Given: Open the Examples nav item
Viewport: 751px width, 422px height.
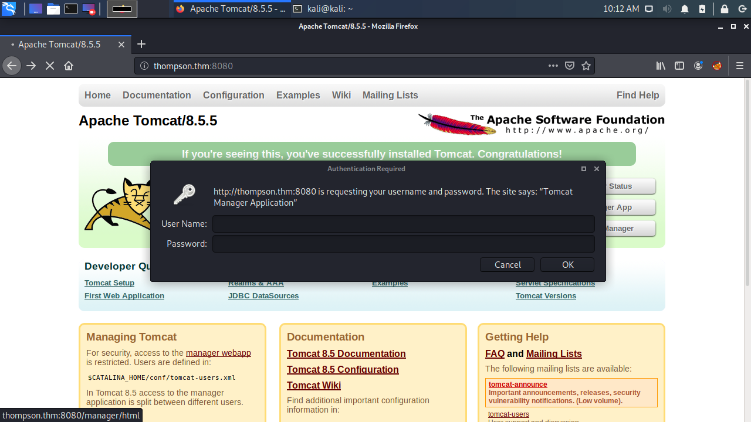Looking at the screenshot, I should pyautogui.click(x=298, y=95).
